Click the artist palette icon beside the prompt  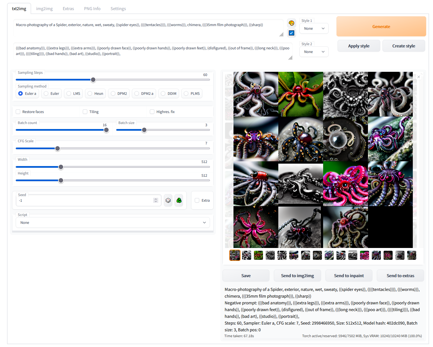click(292, 23)
